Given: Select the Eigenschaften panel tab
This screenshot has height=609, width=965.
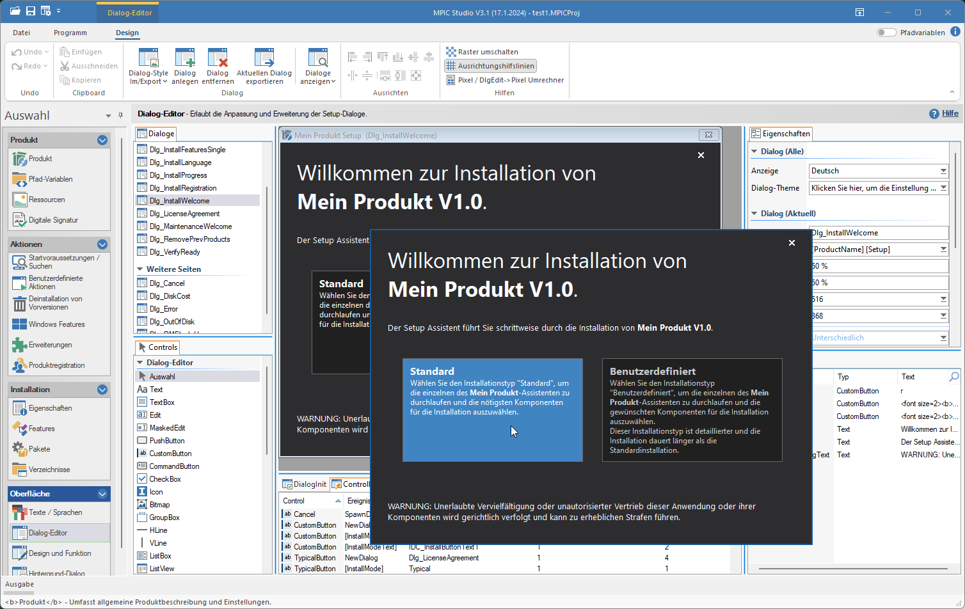Looking at the screenshot, I should (x=781, y=134).
